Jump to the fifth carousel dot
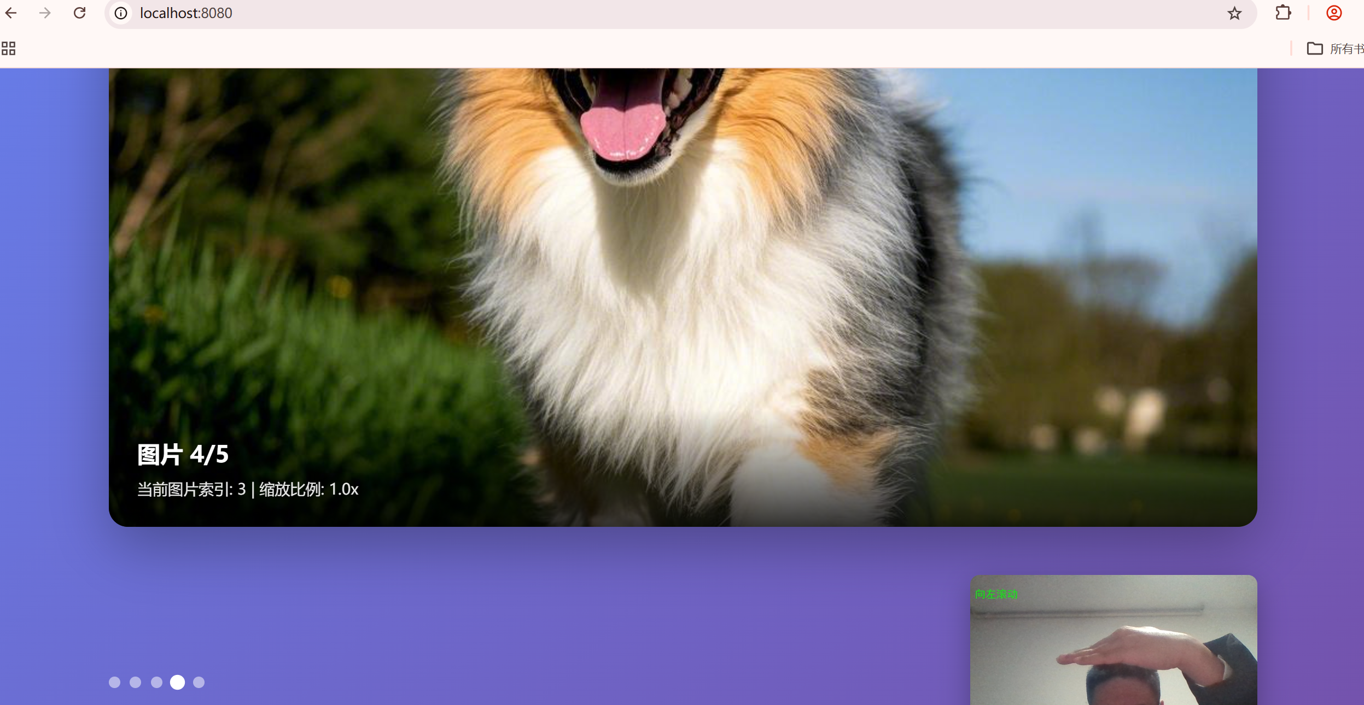 199,682
